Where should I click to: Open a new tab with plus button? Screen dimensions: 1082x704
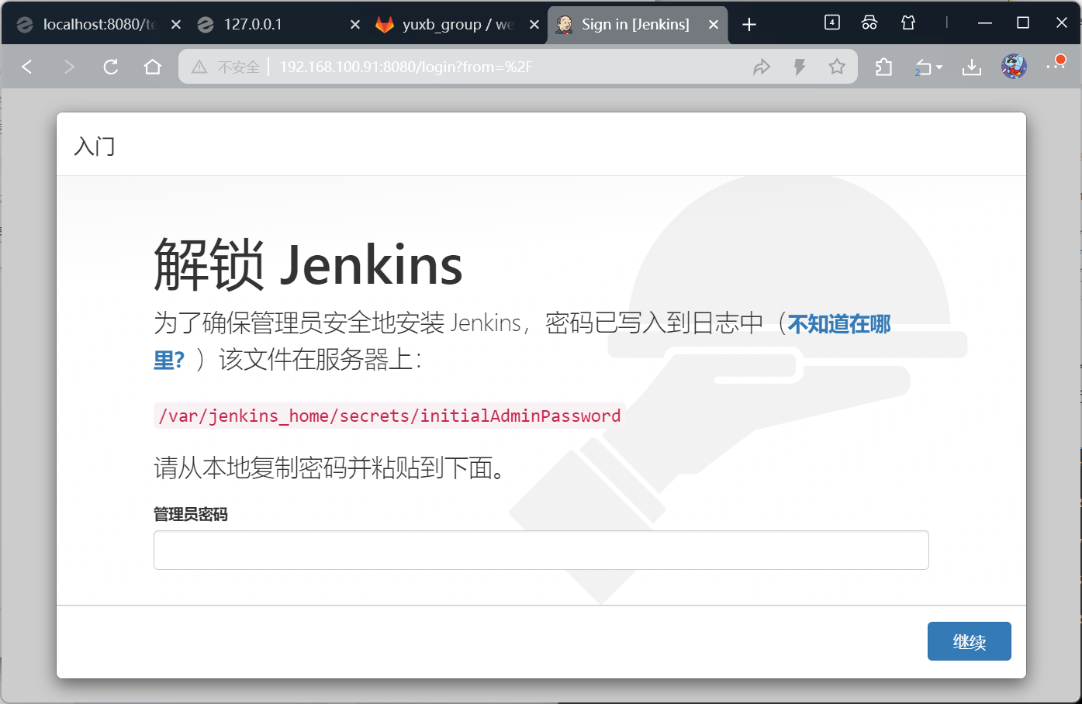point(749,25)
